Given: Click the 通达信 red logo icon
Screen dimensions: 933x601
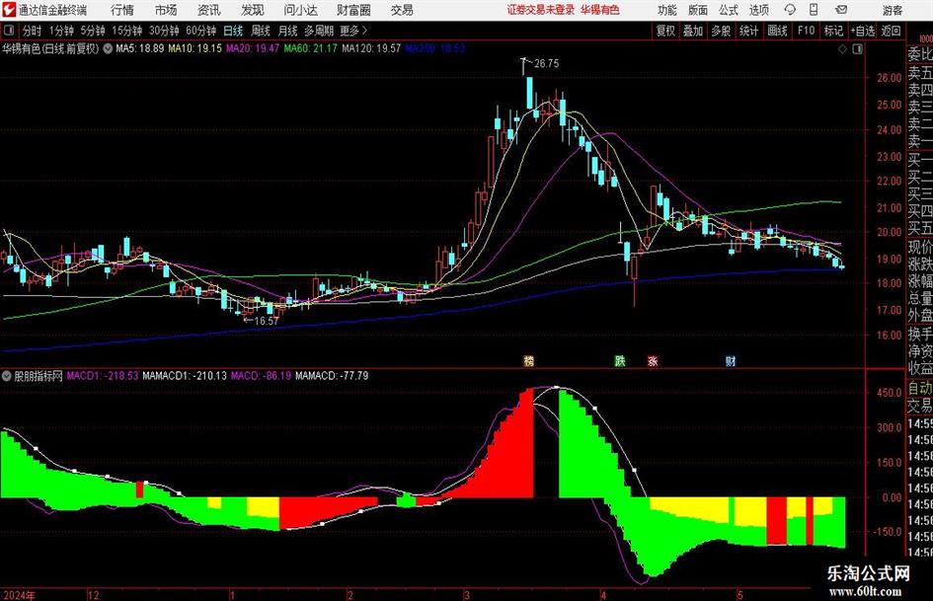Looking at the screenshot, I should point(8,10).
